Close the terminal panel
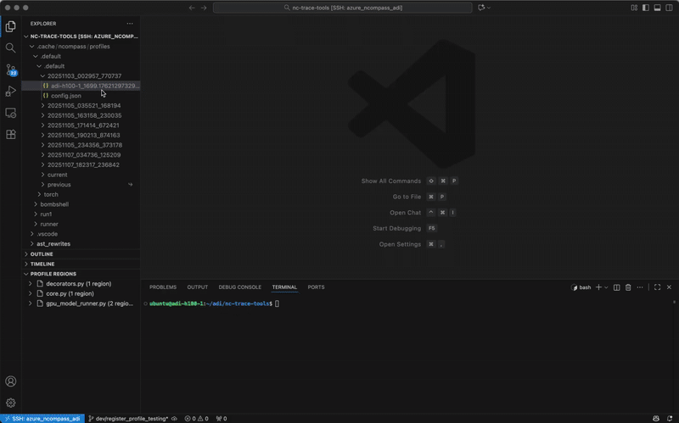679x423 pixels. [669, 287]
